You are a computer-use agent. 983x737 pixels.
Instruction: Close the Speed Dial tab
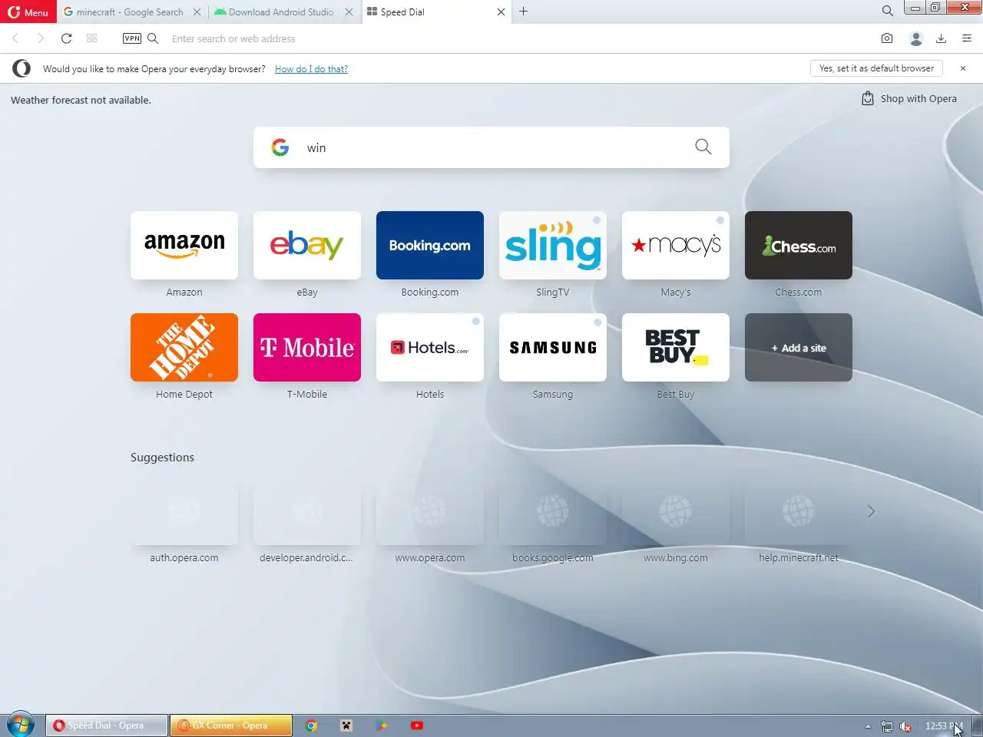coord(501,12)
